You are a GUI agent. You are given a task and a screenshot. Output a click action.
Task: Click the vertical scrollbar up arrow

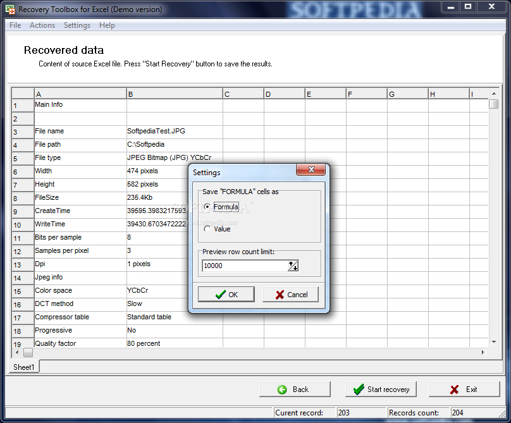494,94
